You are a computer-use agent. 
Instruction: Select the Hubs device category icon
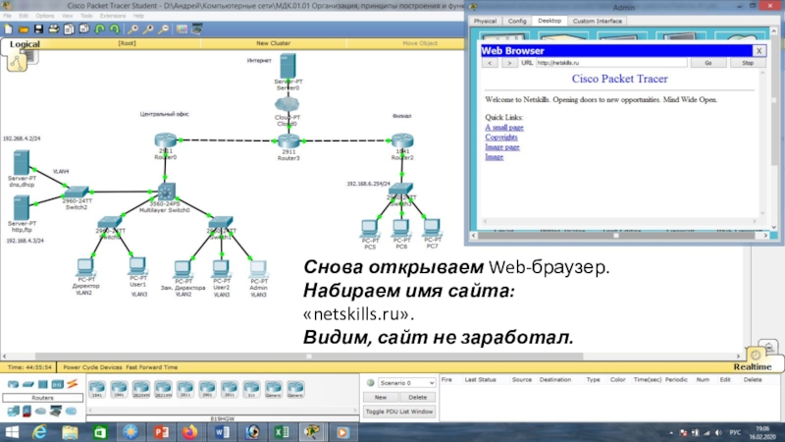click(42, 384)
